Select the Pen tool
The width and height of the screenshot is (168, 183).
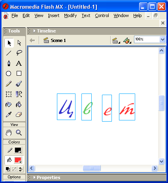point(9,63)
